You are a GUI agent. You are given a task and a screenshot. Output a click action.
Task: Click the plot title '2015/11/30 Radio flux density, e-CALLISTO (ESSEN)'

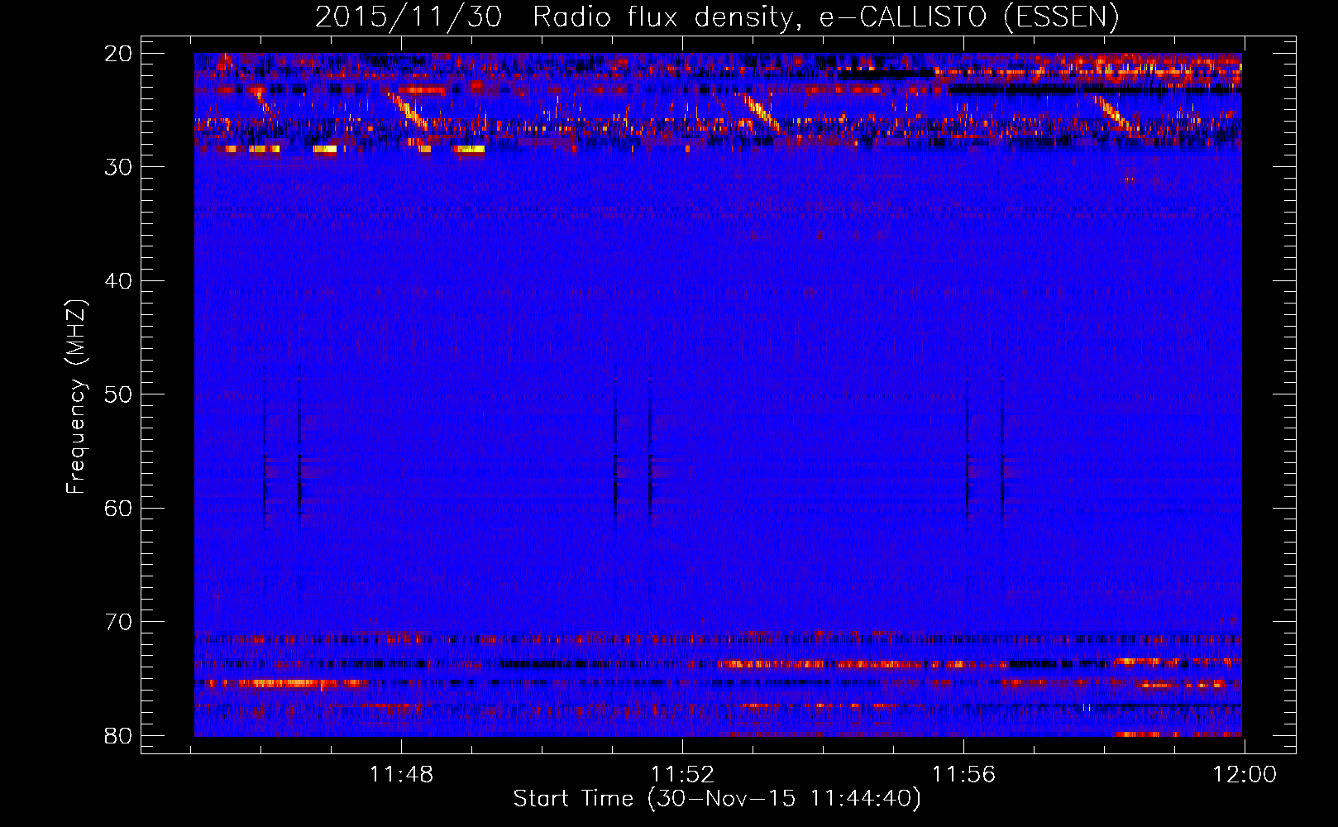(x=717, y=17)
